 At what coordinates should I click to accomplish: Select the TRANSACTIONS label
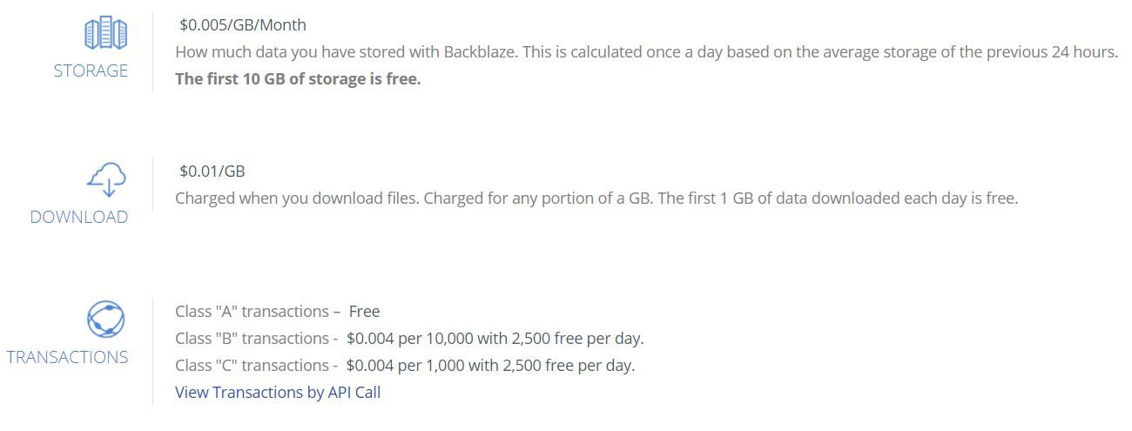tap(67, 357)
